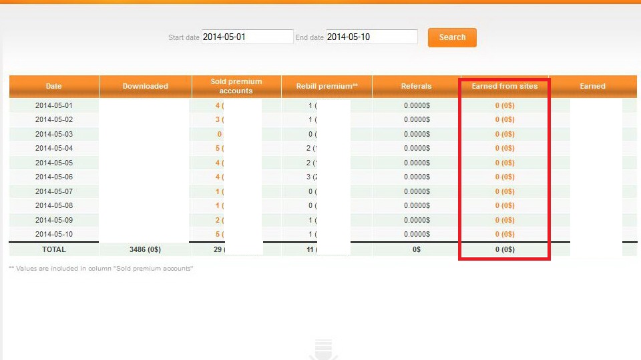Open sold premium value for 2014-05-10

(219, 234)
